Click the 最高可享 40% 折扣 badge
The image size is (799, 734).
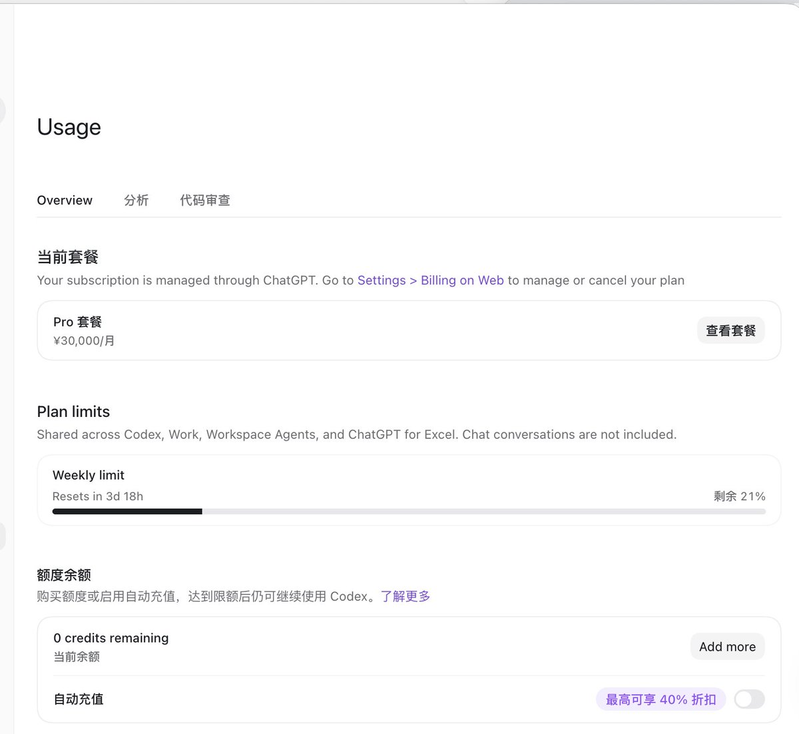pos(661,699)
